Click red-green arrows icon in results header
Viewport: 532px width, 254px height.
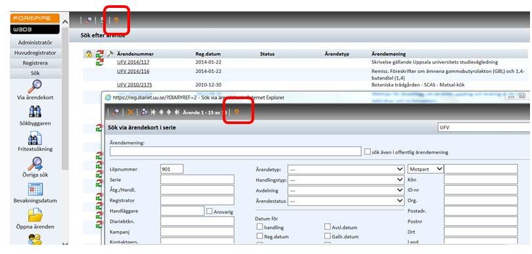(99, 54)
